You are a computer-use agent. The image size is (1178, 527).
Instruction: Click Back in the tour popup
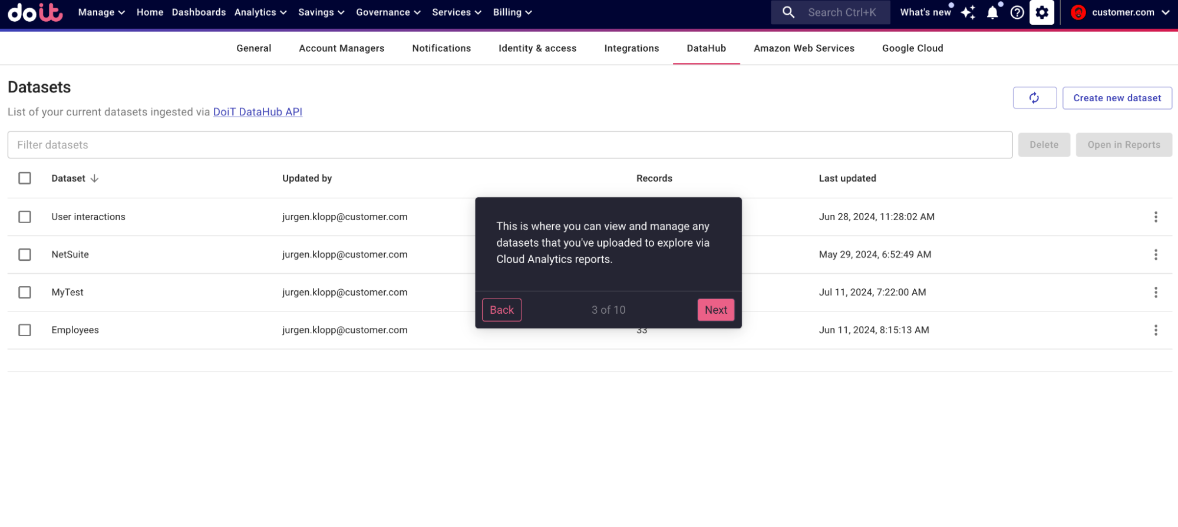click(x=501, y=310)
